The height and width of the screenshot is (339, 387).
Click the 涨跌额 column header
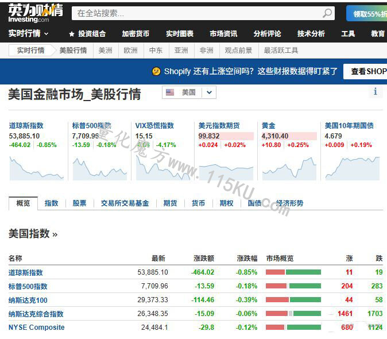[x=204, y=259]
